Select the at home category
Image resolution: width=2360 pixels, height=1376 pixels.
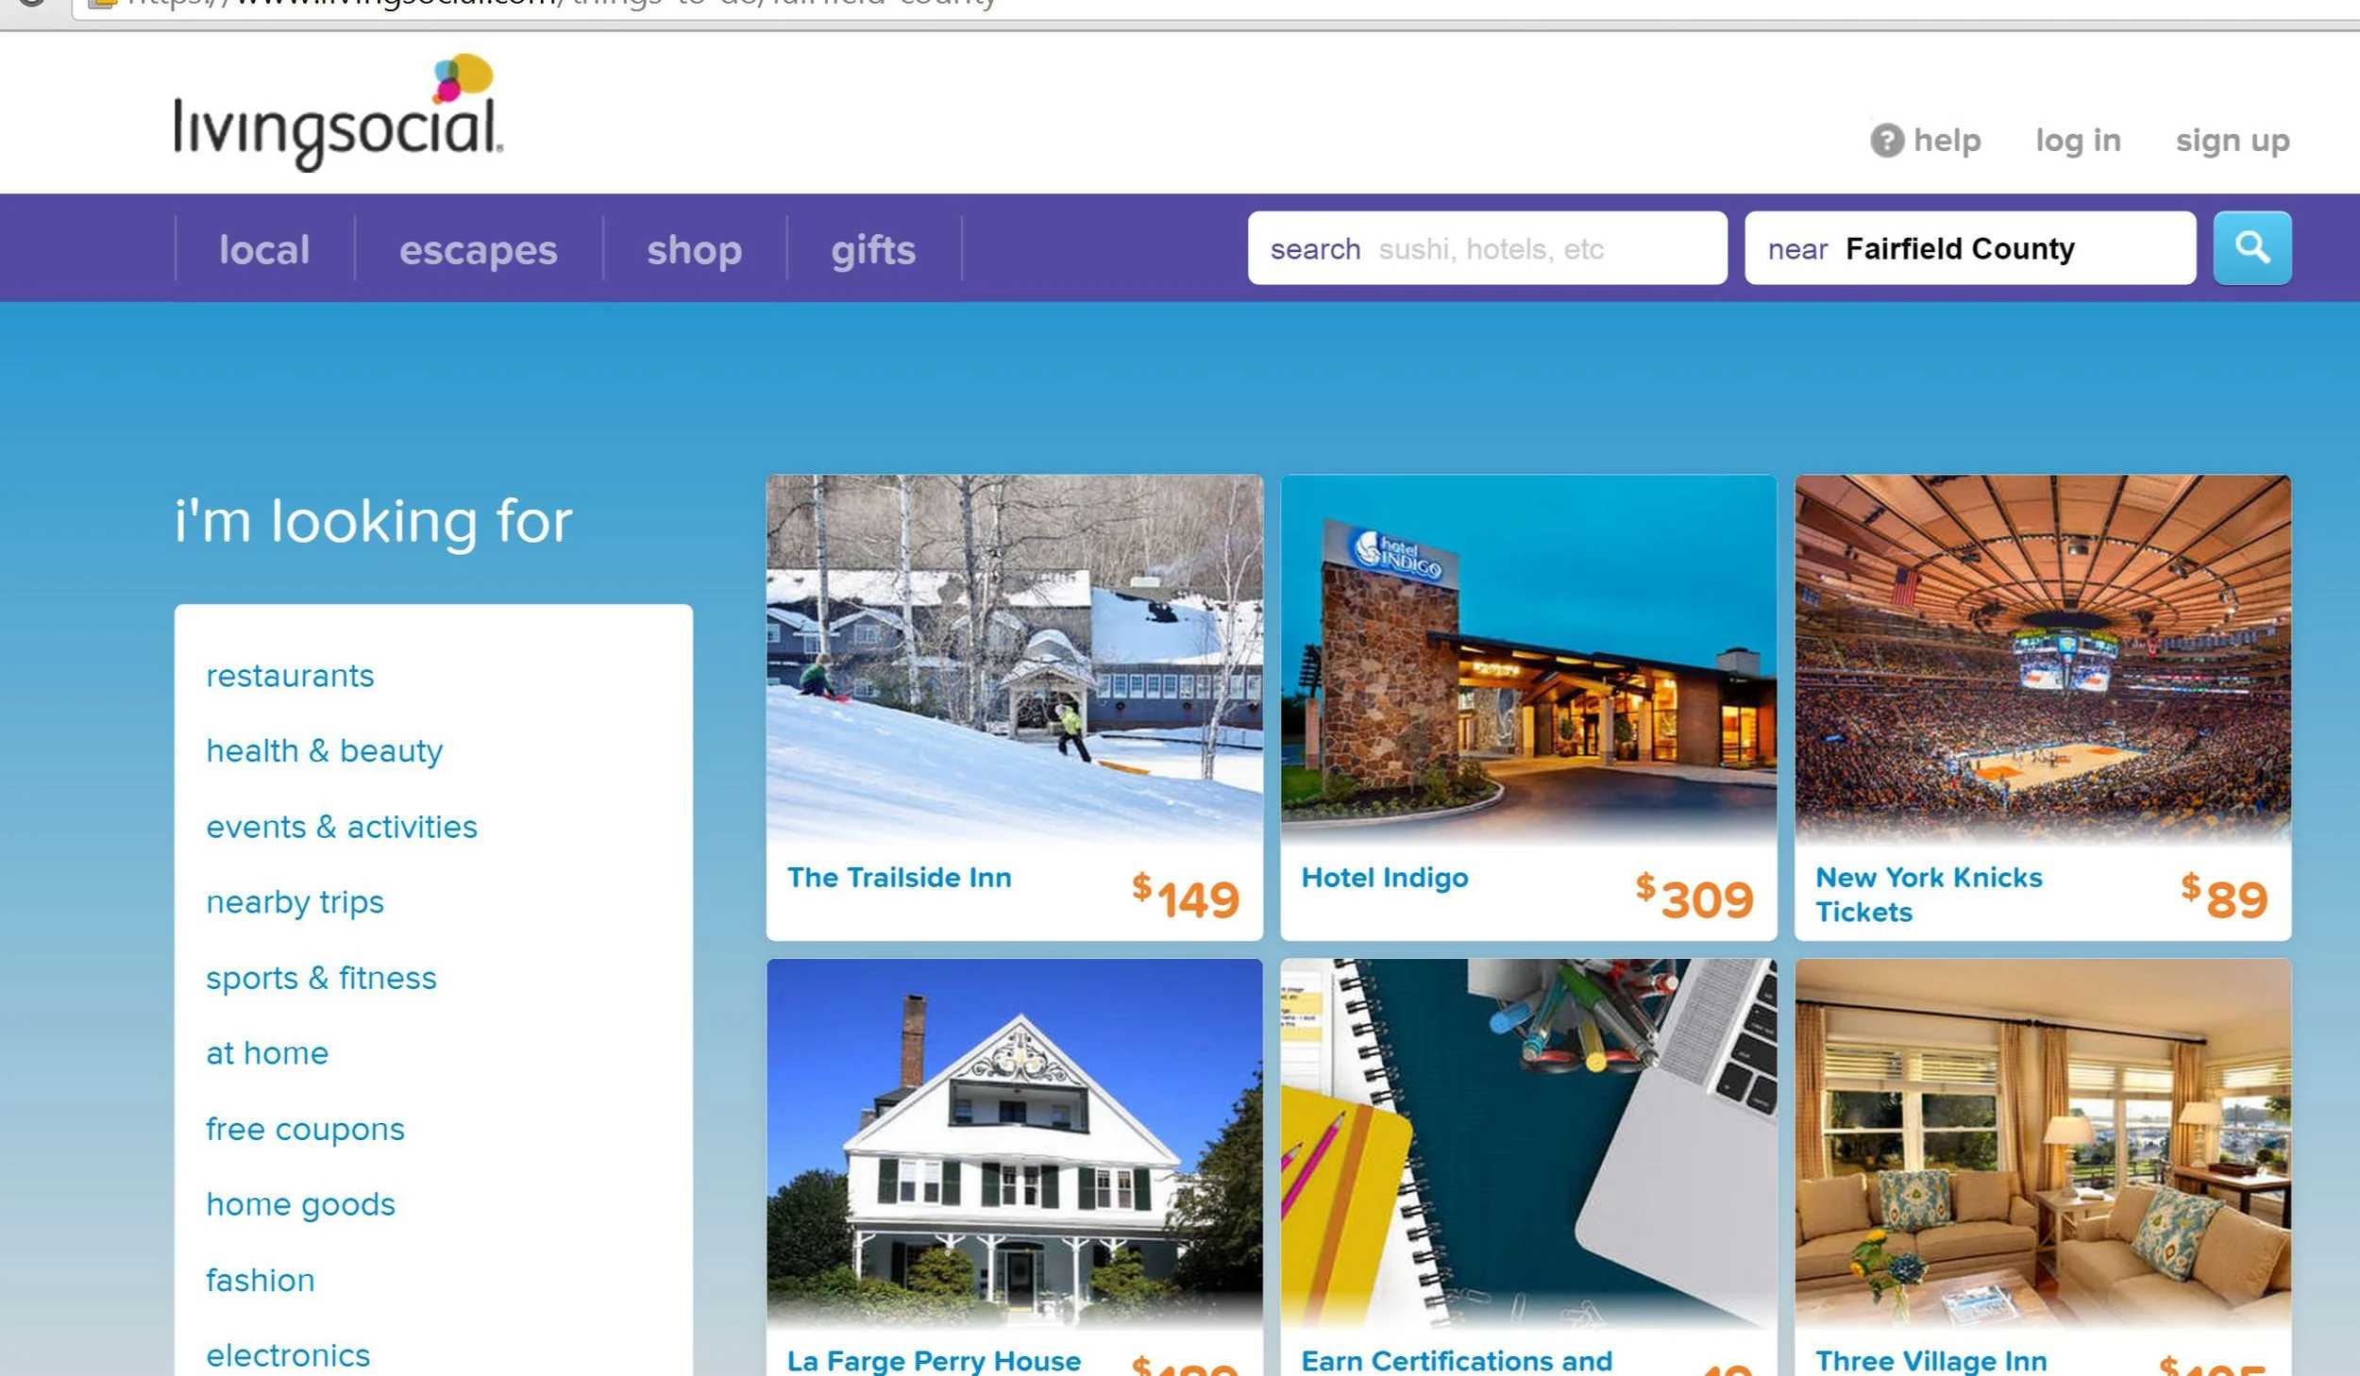click(267, 1053)
